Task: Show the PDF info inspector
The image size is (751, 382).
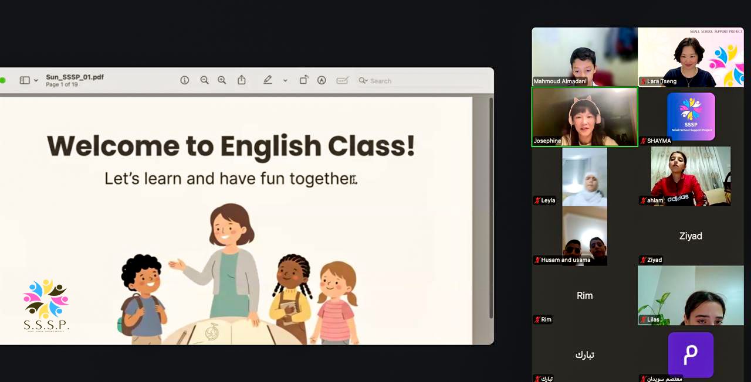Action: [185, 80]
